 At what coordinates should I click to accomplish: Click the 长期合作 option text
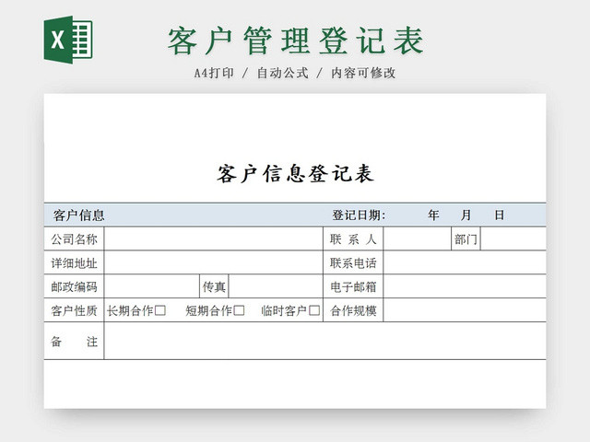point(131,310)
